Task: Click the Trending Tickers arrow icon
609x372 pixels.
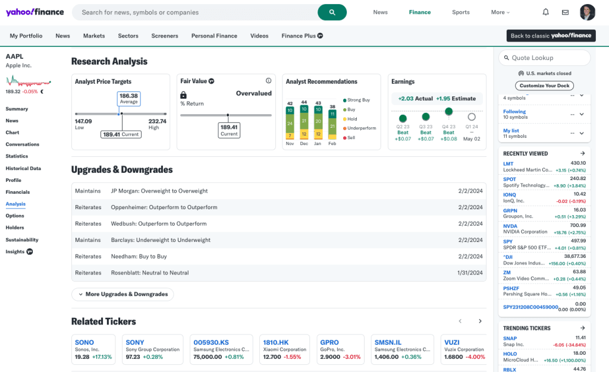Action: tap(582, 328)
